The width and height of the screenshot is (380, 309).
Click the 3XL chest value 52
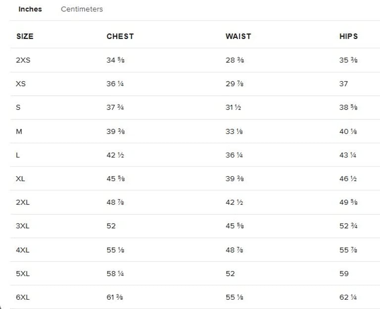point(111,226)
